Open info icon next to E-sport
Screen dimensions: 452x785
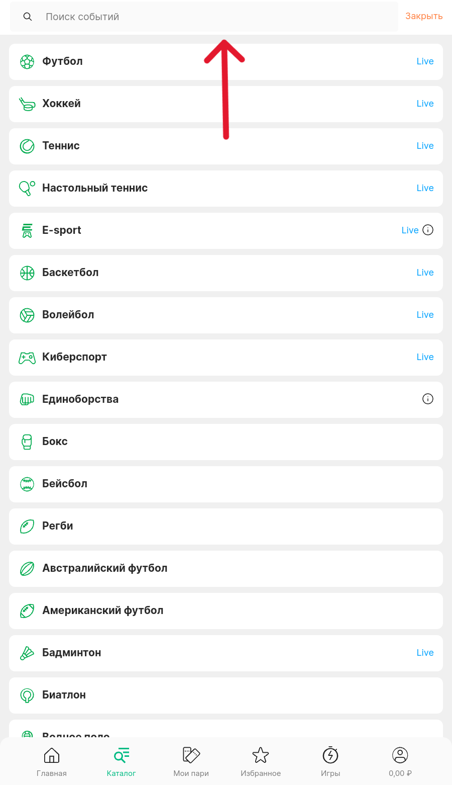pyautogui.click(x=428, y=230)
